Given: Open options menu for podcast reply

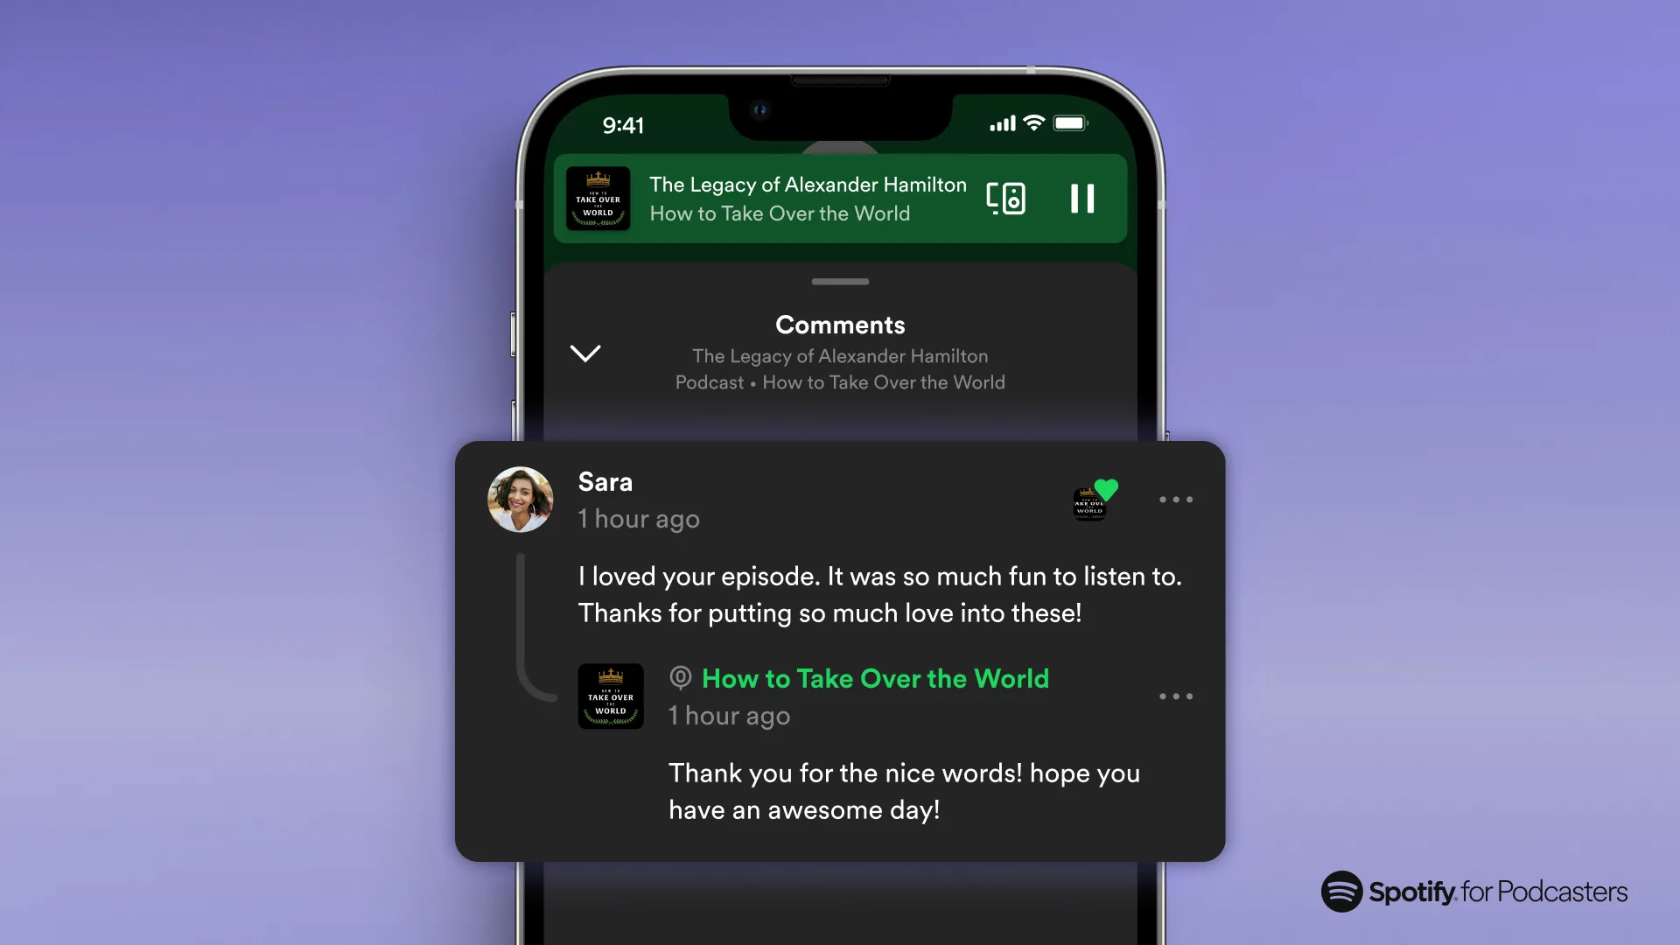Looking at the screenshot, I should coord(1176,696).
